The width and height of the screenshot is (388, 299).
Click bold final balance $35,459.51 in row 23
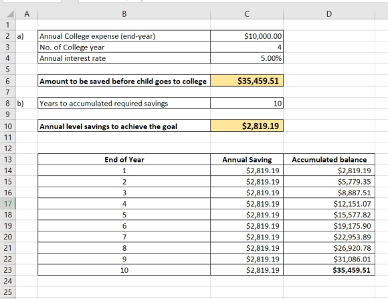click(x=329, y=270)
